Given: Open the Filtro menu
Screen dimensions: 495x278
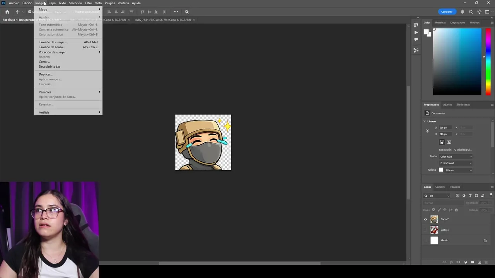Looking at the screenshot, I should pos(89,3).
